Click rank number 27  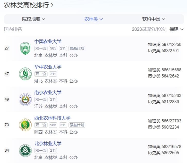point(7,48)
